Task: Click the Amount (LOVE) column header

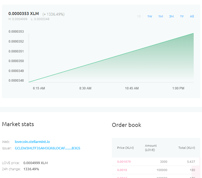Action: click(151, 148)
